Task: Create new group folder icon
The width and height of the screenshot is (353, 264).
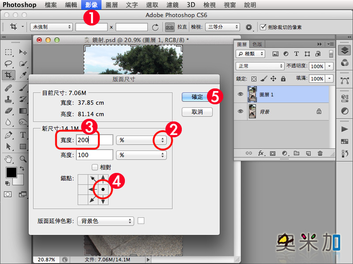Action: tap(297, 153)
